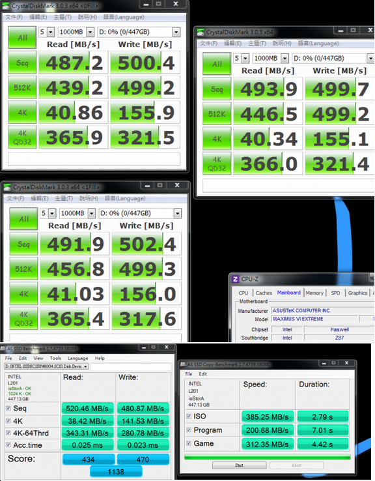Start 4K QD32 test in 0Fill CrystalDiskMark window
Viewport: 375px width, 481px height.
click(22, 138)
